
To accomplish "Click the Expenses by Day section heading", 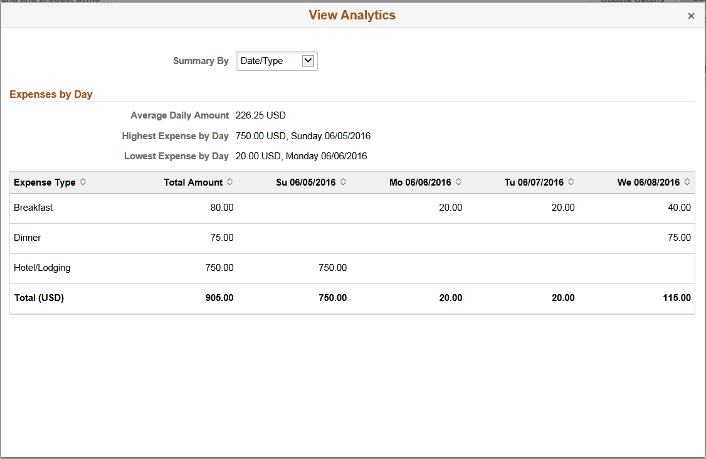I will tap(51, 94).
